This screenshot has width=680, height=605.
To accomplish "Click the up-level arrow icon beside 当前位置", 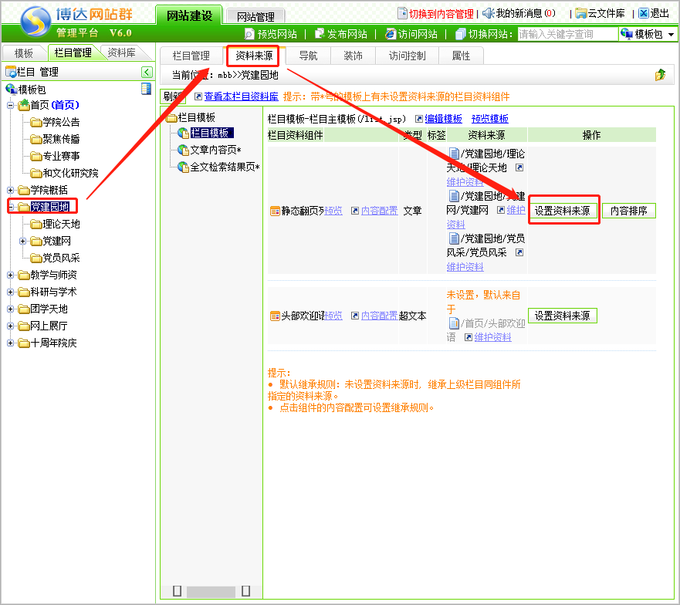I will (660, 75).
